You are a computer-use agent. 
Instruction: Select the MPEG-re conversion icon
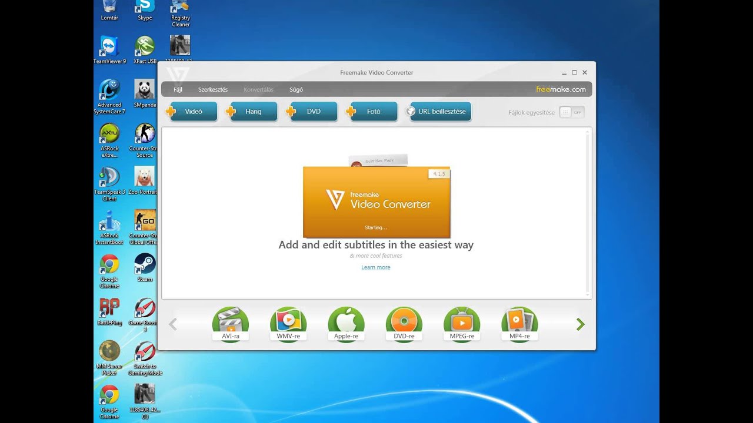(462, 324)
